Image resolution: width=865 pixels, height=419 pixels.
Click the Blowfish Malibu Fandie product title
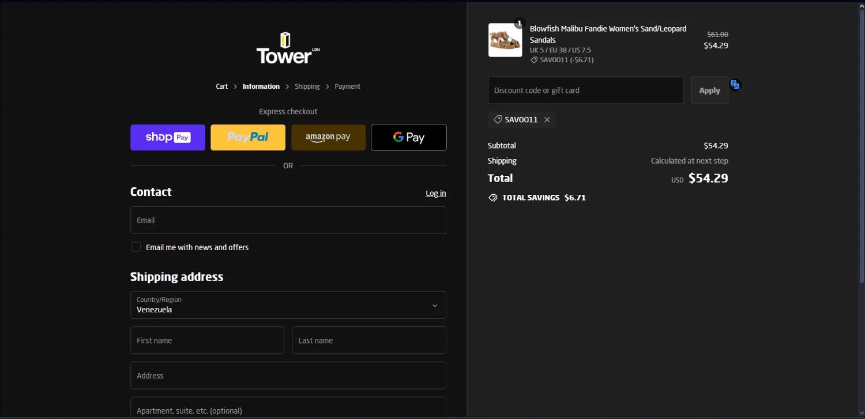608,34
